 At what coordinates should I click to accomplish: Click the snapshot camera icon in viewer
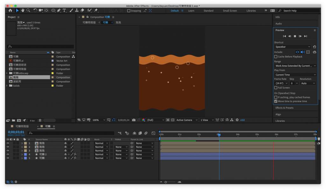coord(134,120)
